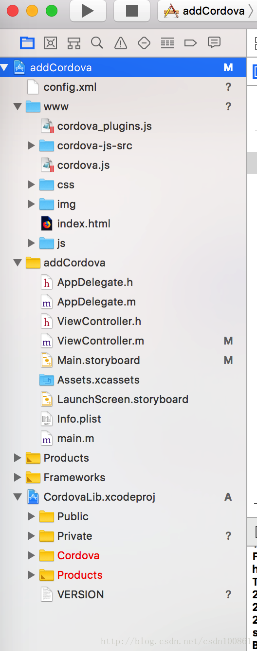Open the Test navigator diamond icon

coord(144,43)
